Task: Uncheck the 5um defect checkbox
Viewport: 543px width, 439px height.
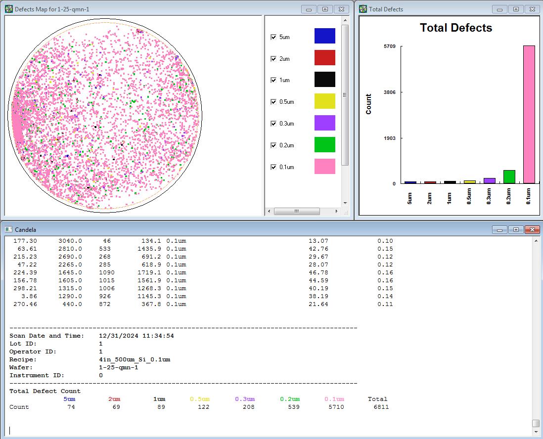Action: click(x=273, y=37)
